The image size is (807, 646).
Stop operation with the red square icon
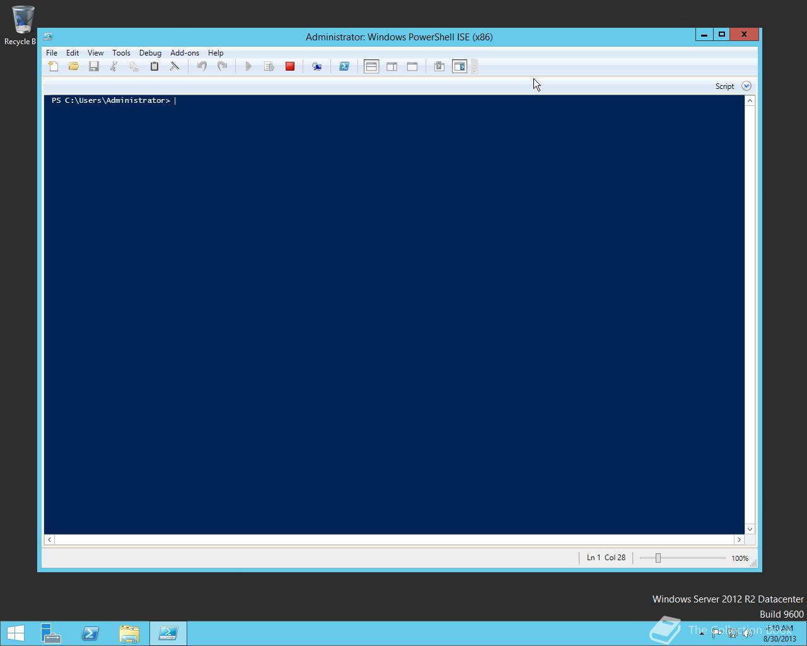(290, 66)
